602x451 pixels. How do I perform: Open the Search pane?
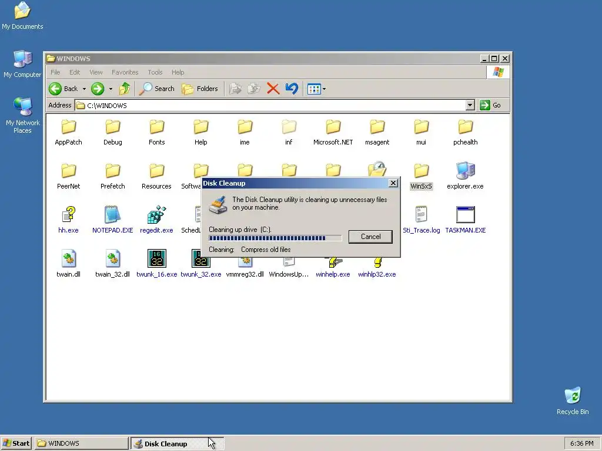pos(156,89)
